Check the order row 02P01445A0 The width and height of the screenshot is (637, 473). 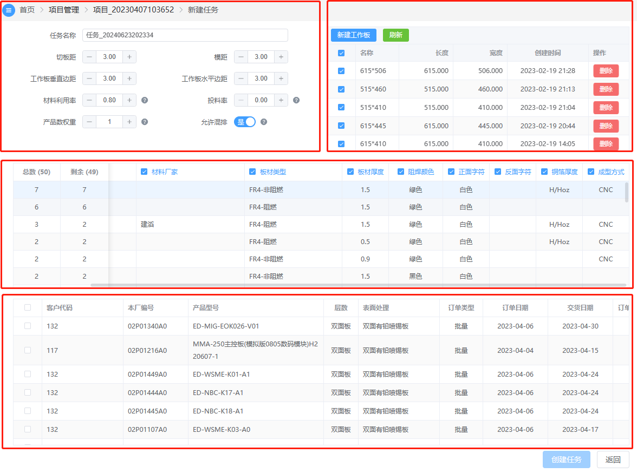pyautogui.click(x=28, y=411)
